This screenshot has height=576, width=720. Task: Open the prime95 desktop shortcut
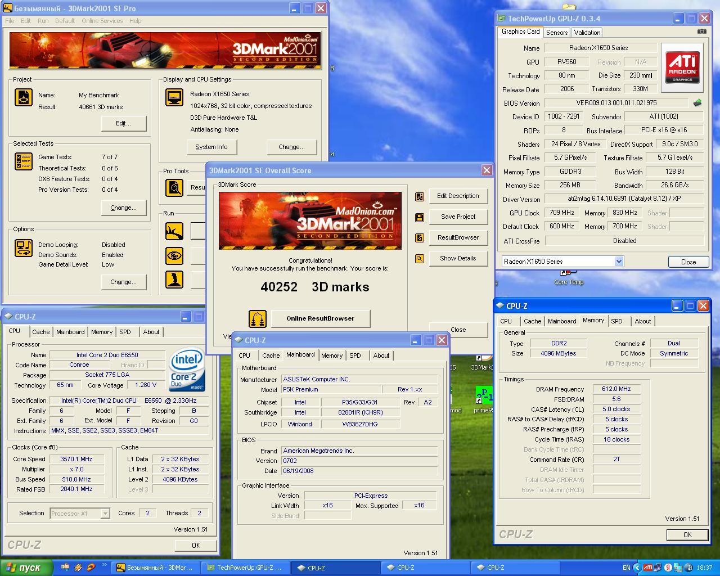(x=484, y=399)
